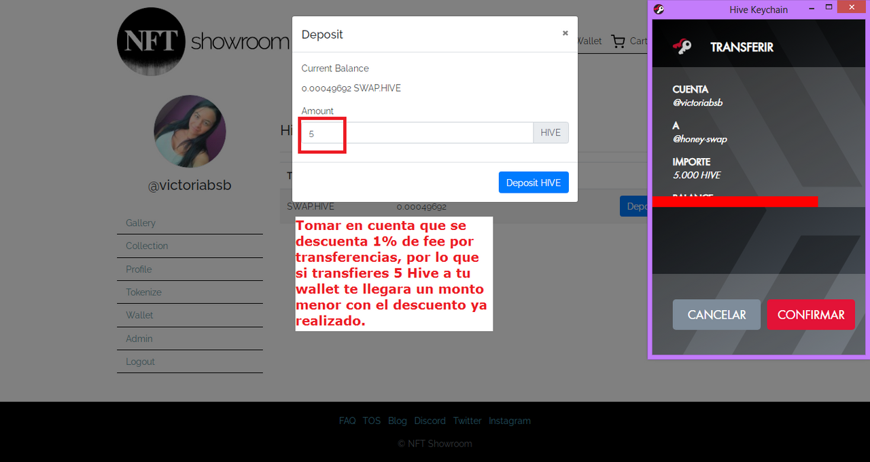Image resolution: width=870 pixels, height=462 pixels.
Task: Click Logout in the sidebar
Action: [140, 362]
